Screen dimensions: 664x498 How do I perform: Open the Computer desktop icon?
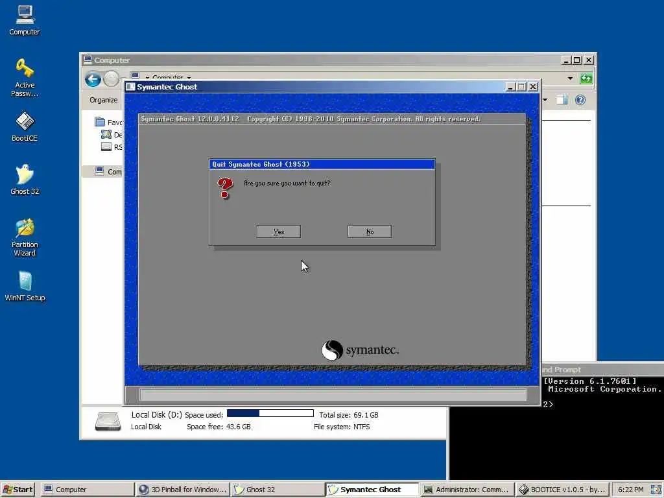coord(25,20)
